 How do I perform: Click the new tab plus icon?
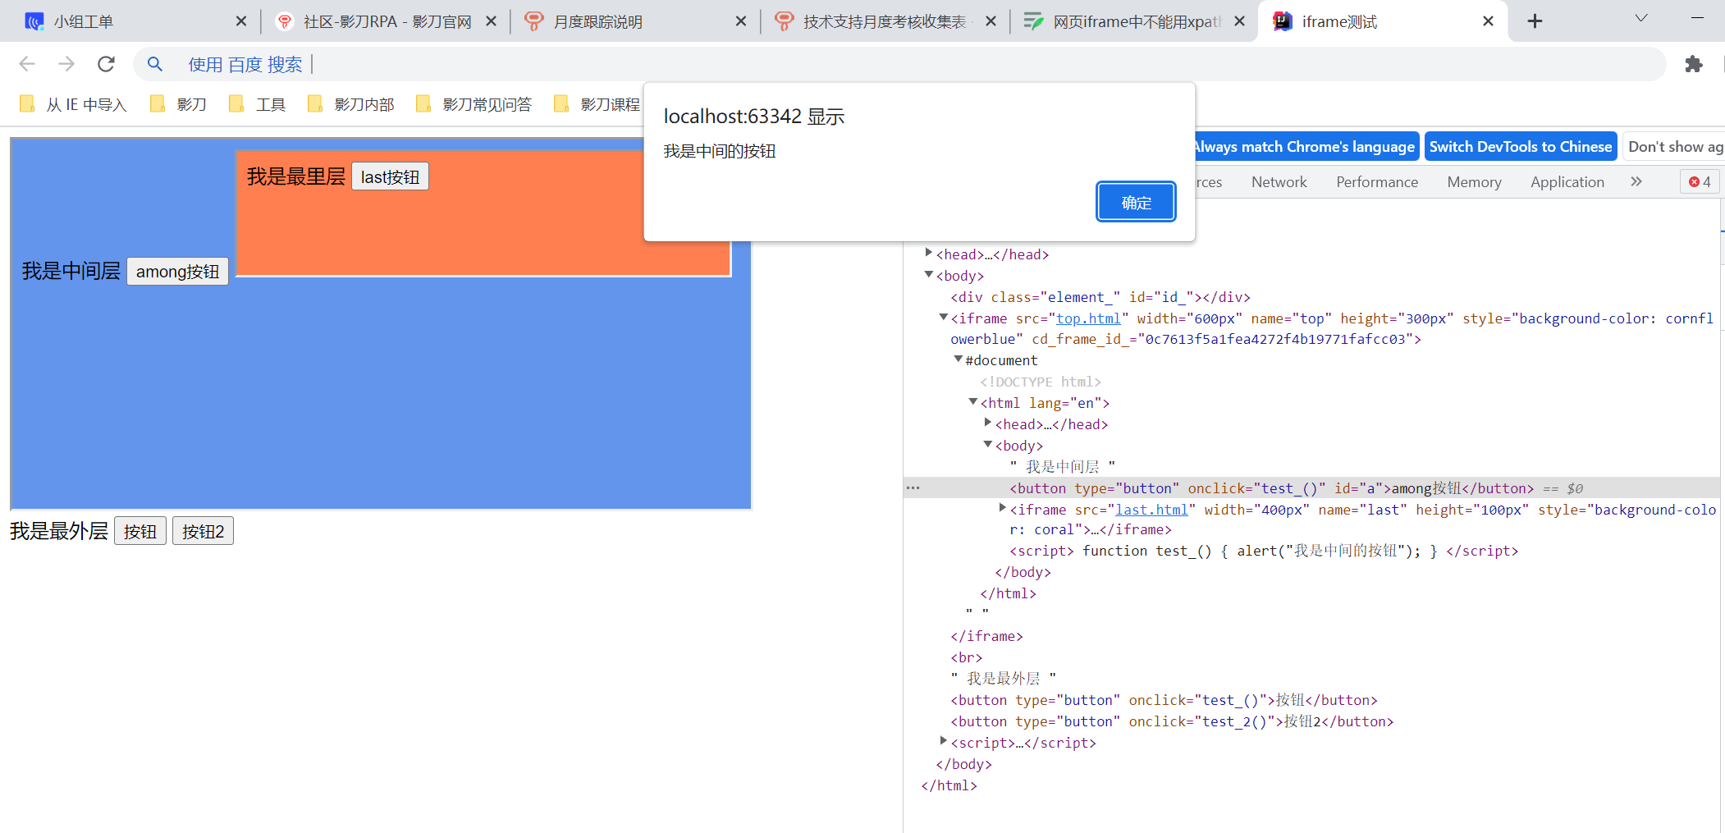tap(1535, 21)
